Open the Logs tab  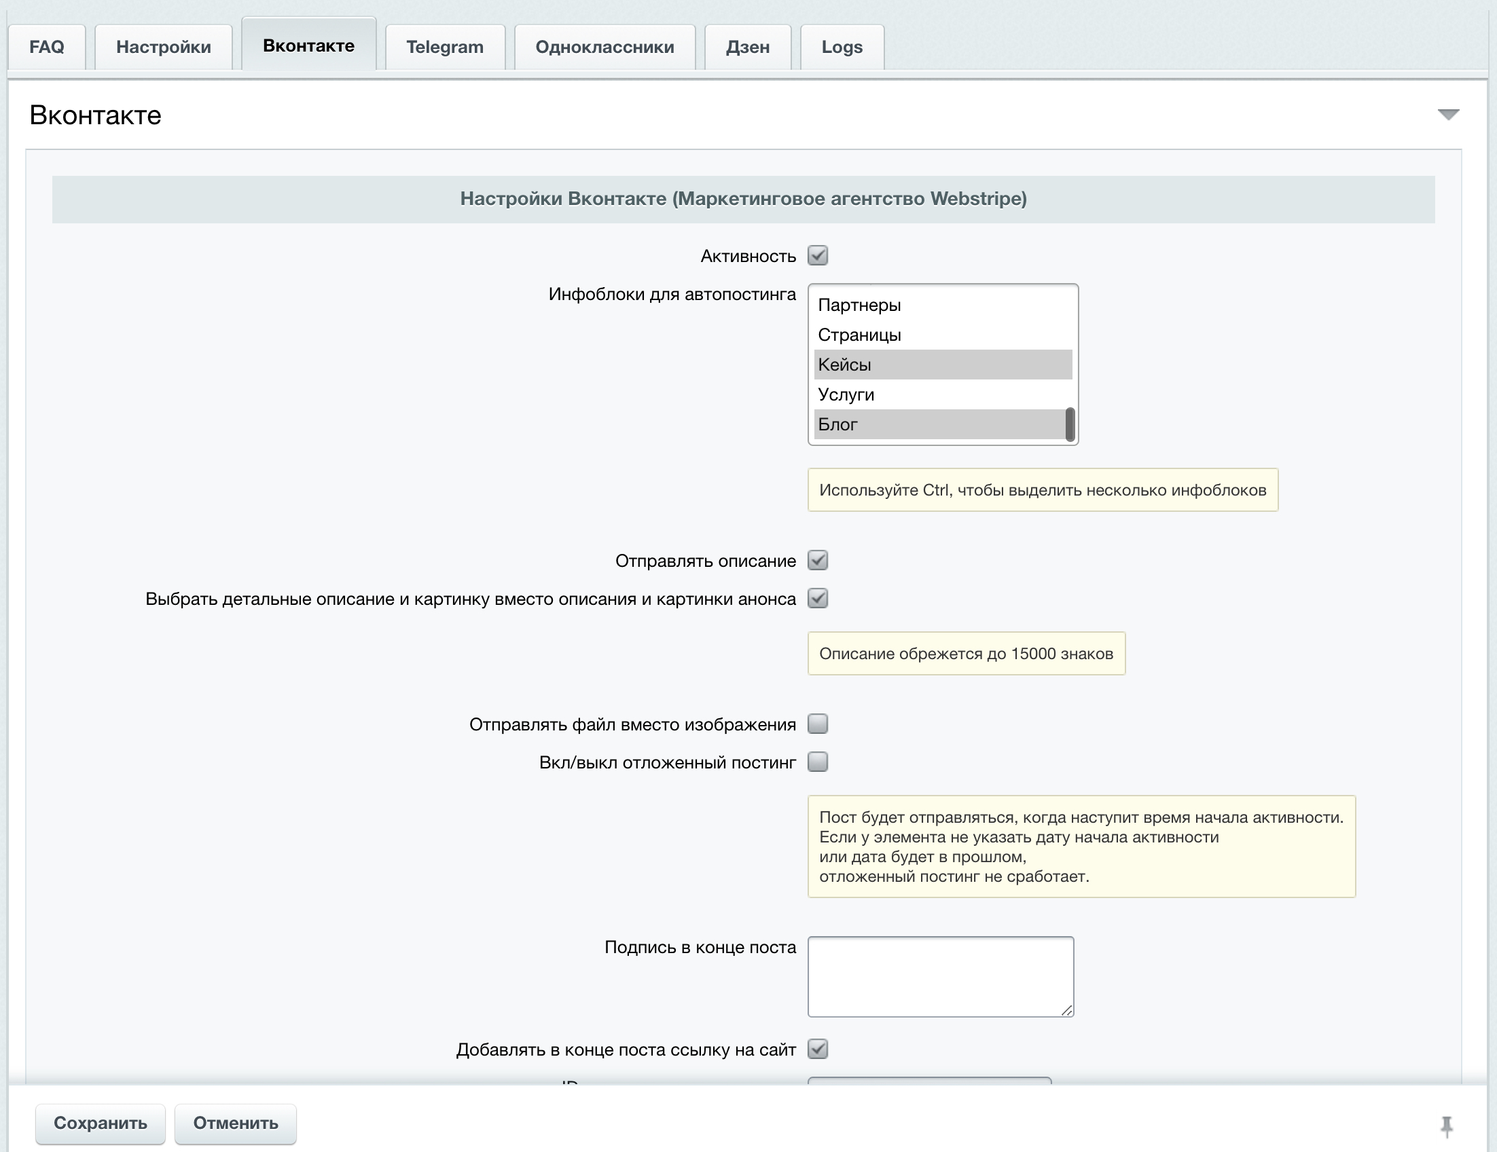[x=841, y=47]
